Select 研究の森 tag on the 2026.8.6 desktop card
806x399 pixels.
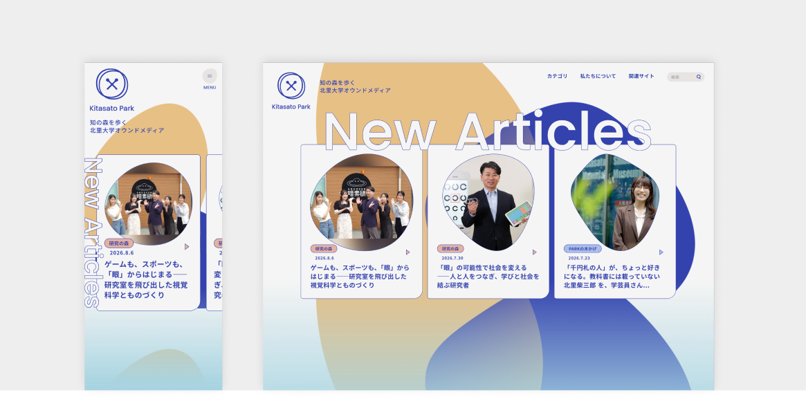[323, 248]
